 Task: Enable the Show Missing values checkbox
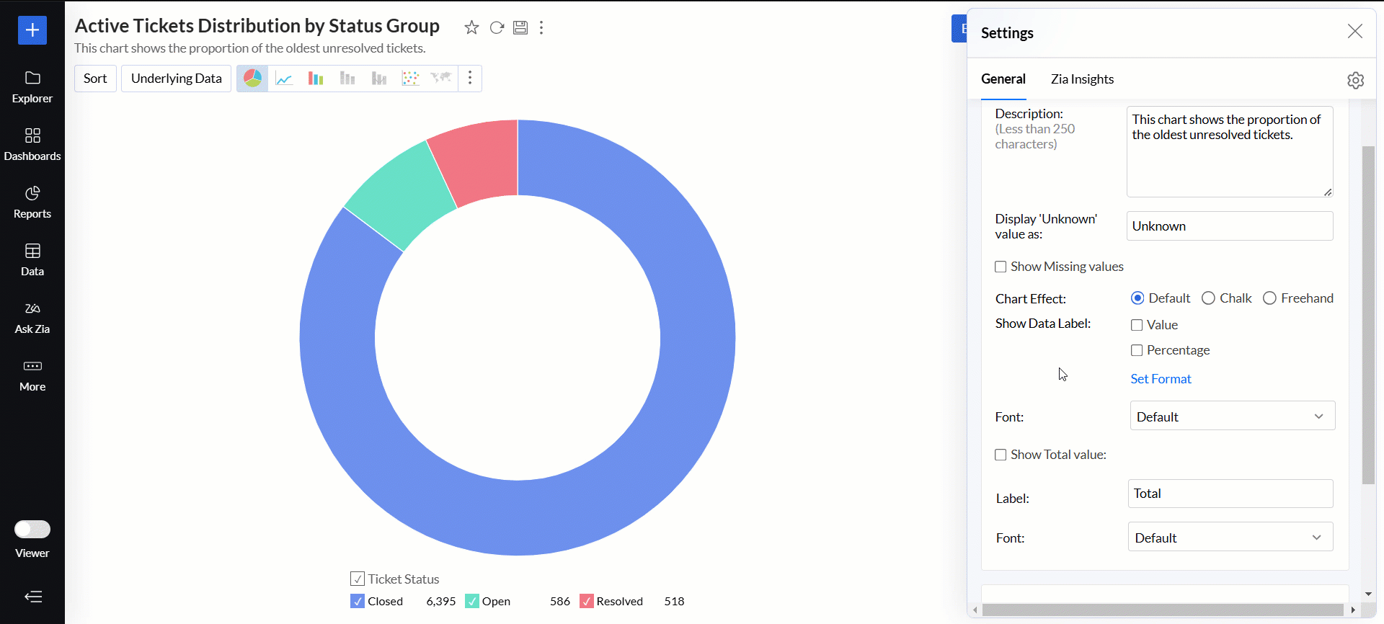pos(1001,267)
